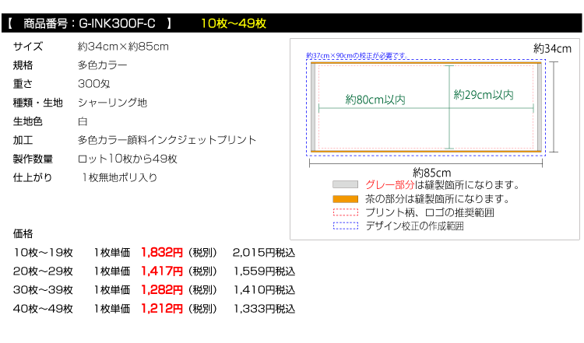Click the orange legend swatch
584x343 pixels.
click(x=345, y=199)
